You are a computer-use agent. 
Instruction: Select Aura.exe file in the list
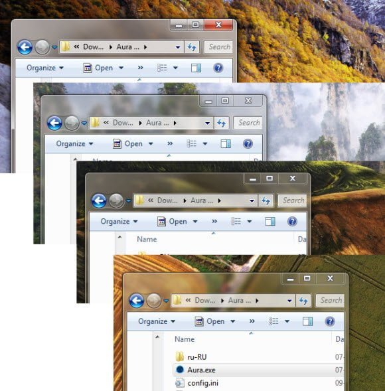[201, 370]
